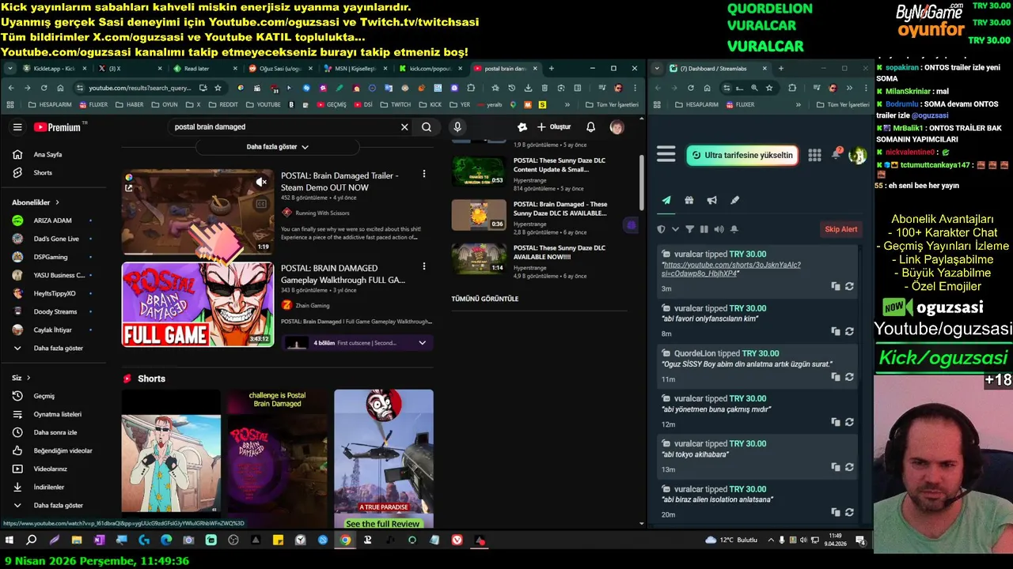This screenshot has height=569, width=1013.
Task: Select the gift box tab in Streamlabs
Action: (689, 201)
